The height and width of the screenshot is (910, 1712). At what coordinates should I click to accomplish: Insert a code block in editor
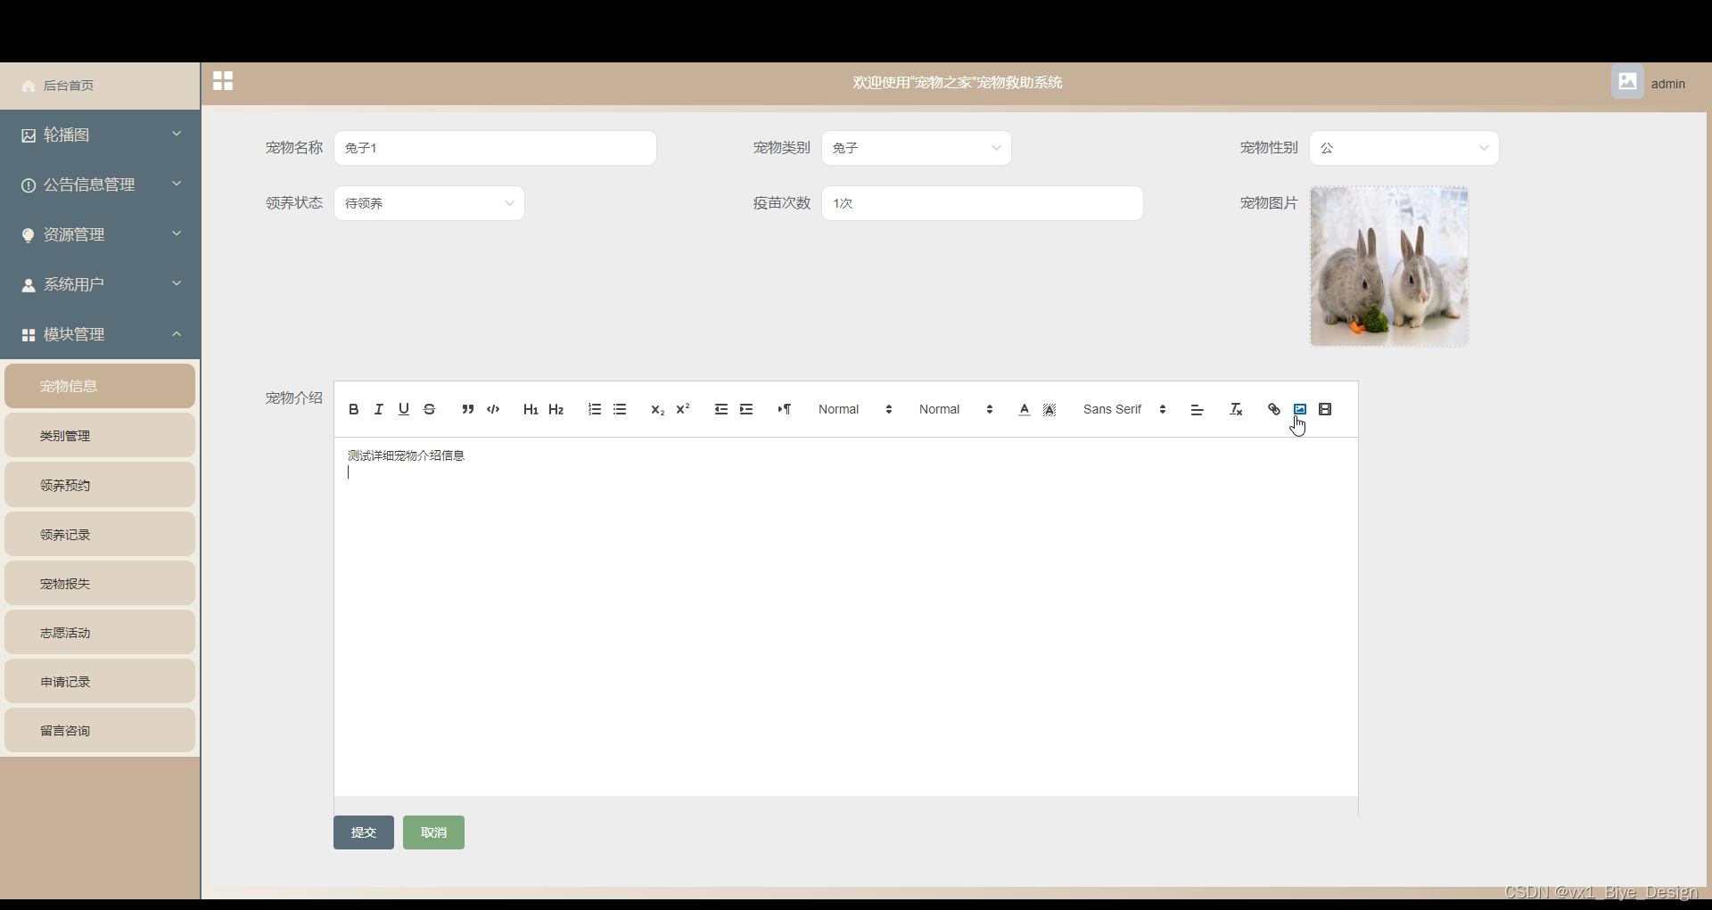coord(493,409)
